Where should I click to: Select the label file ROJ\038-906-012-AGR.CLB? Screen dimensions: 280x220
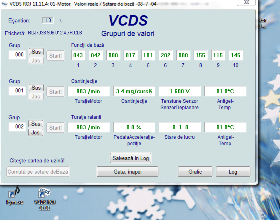55,33
